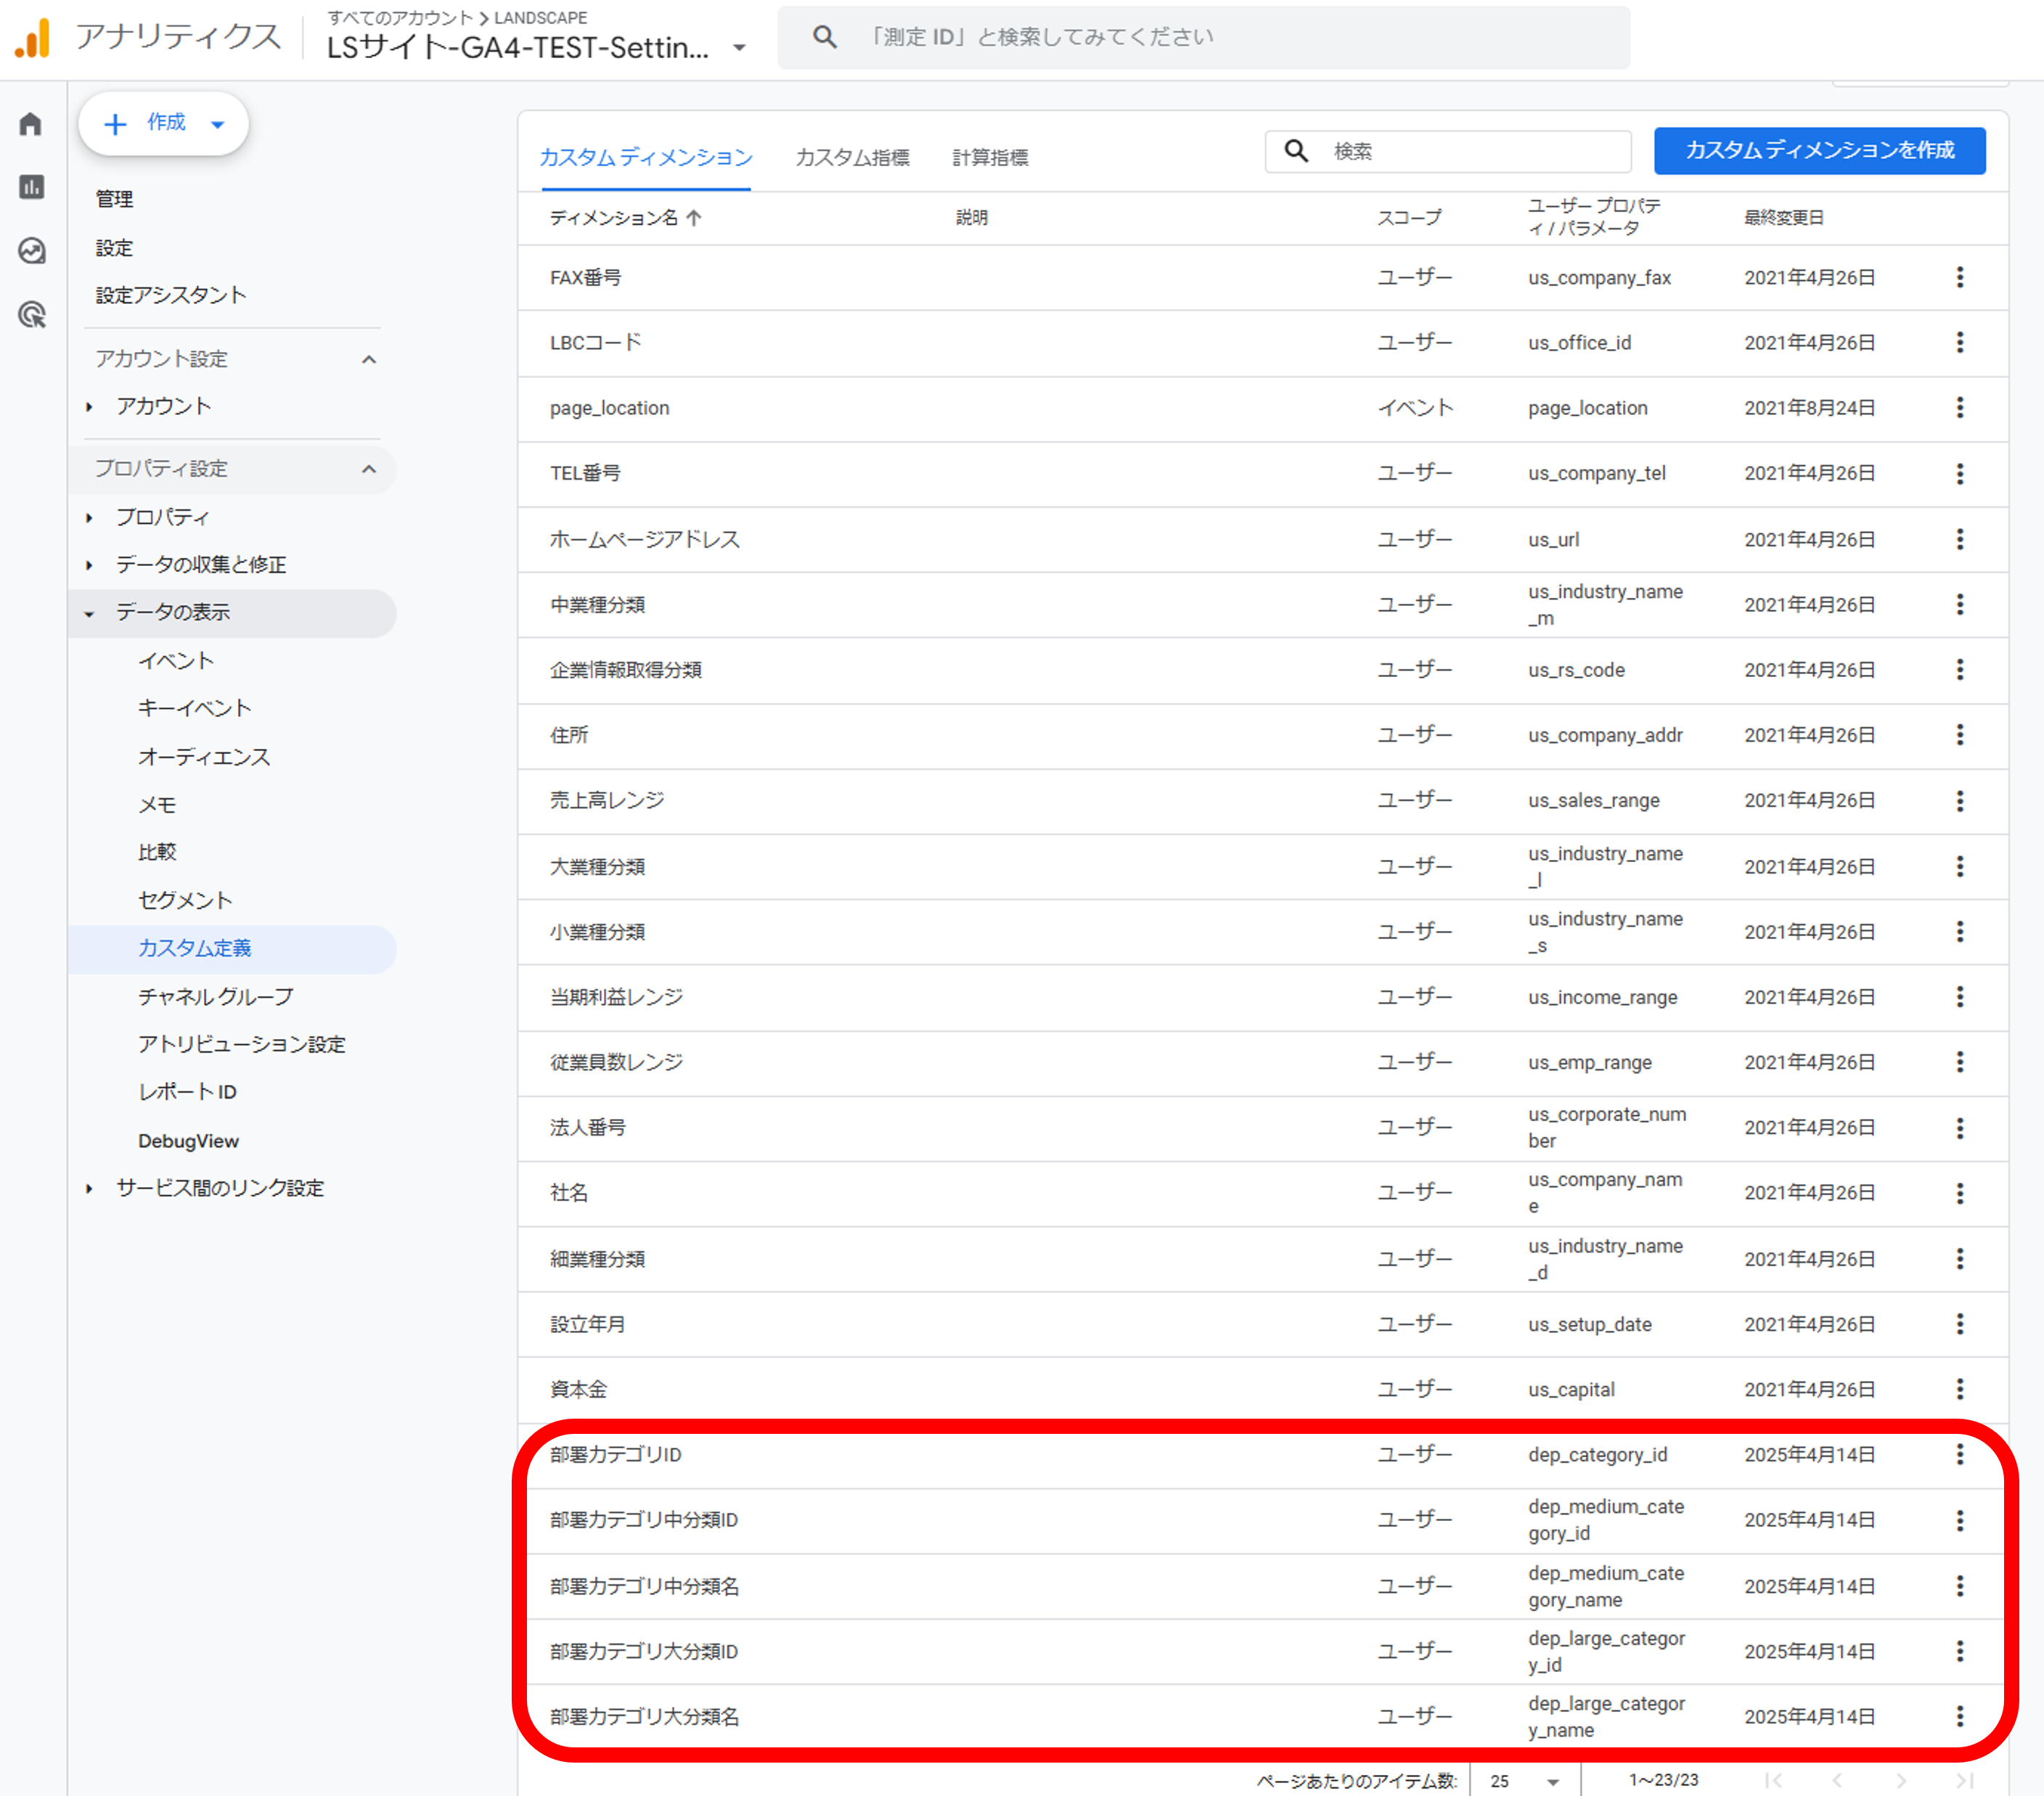Open more options for 部署カテゴリID row
Image resolution: width=2044 pixels, height=1796 pixels.
point(1960,1454)
